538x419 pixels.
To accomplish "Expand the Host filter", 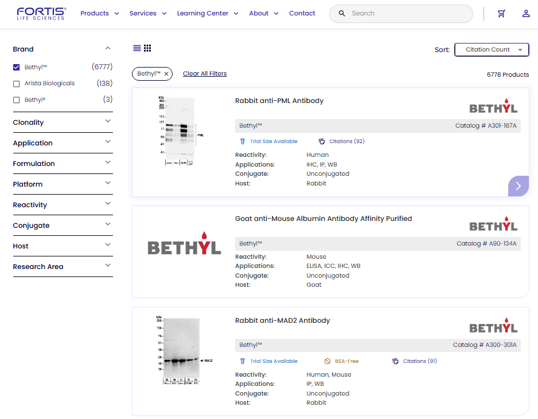I will [x=108, y=245].
